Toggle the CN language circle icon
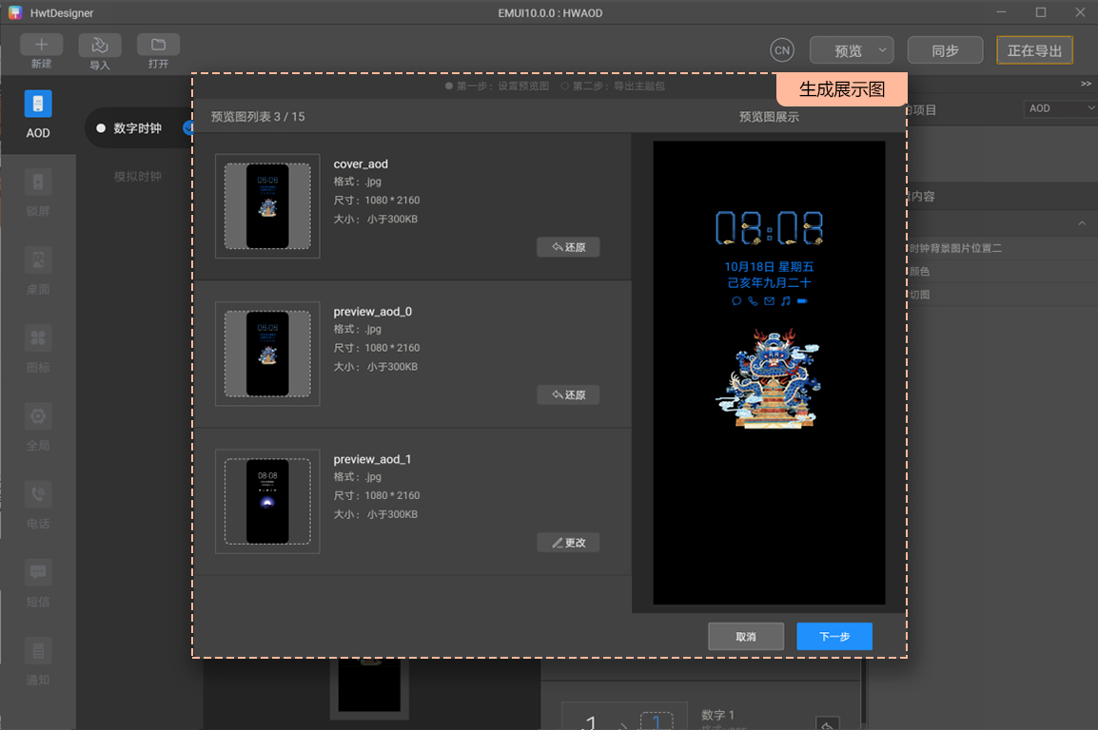This screenshot has height=730, width=1098. [782, 50]
